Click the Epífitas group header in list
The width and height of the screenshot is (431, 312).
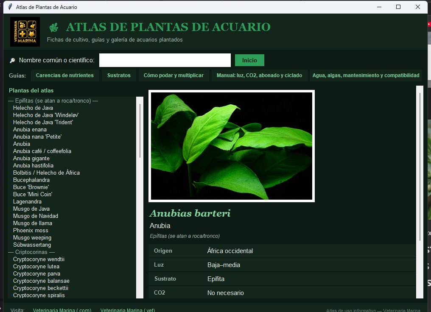[53, 101]
